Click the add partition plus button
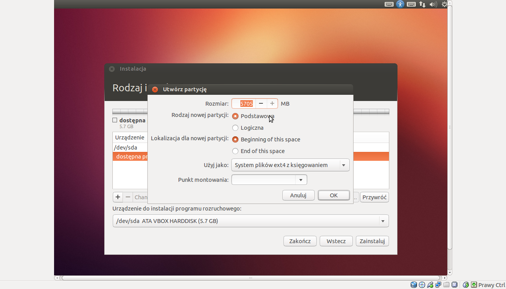 pos(118,197)
